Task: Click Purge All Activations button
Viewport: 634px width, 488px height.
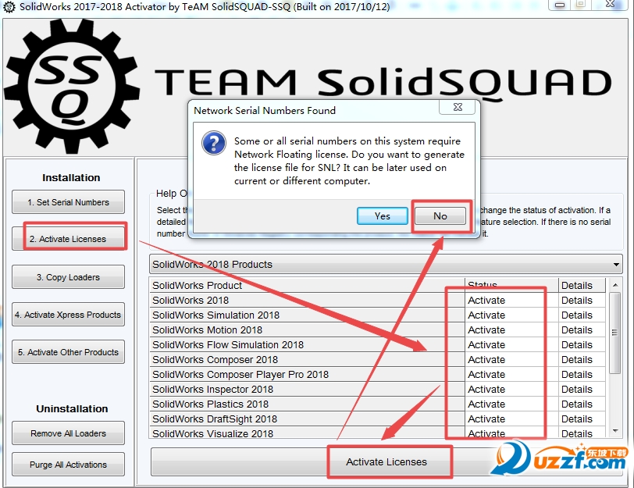Action: pyautogui.click(x=69, y=464)
